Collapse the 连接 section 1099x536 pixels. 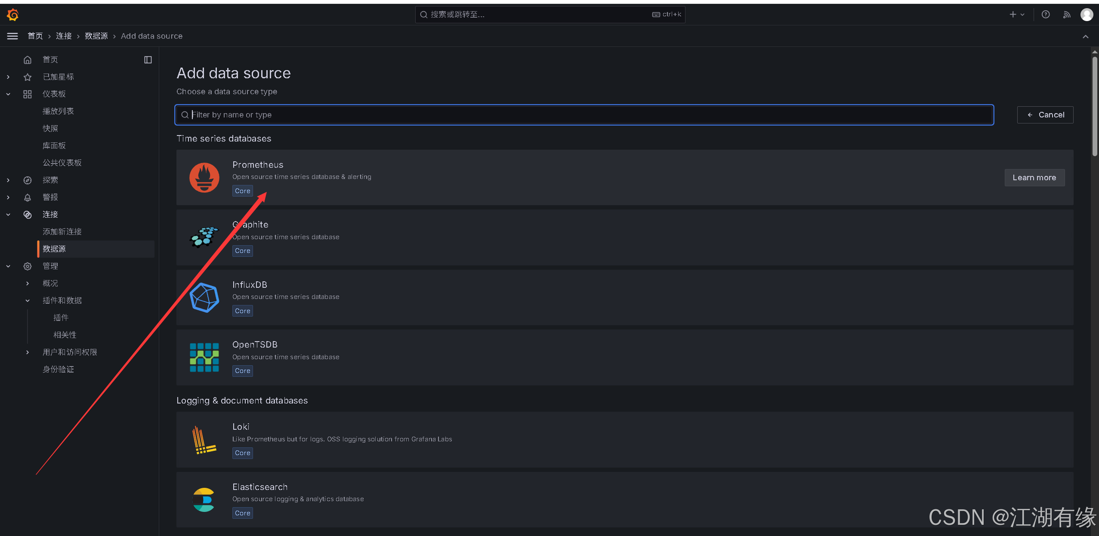click(8, 215)
